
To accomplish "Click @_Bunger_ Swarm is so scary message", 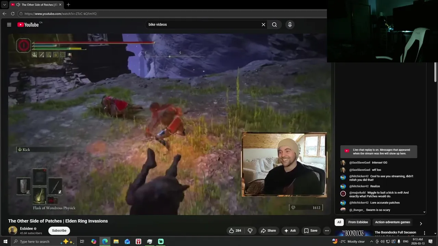I will [370, 210].
